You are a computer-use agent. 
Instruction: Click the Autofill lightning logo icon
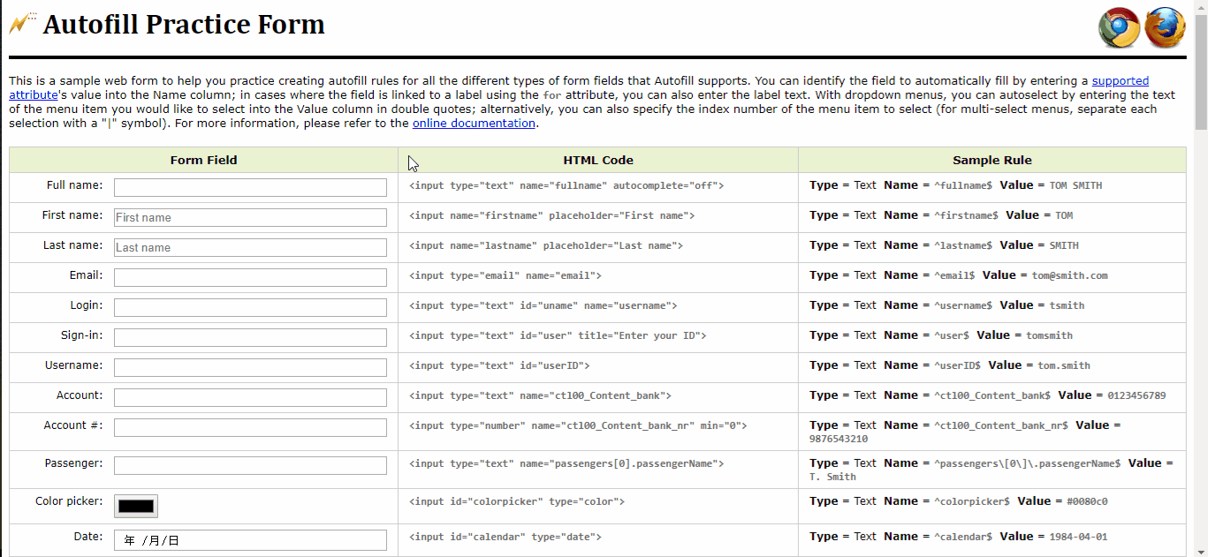tap(23, 23)
